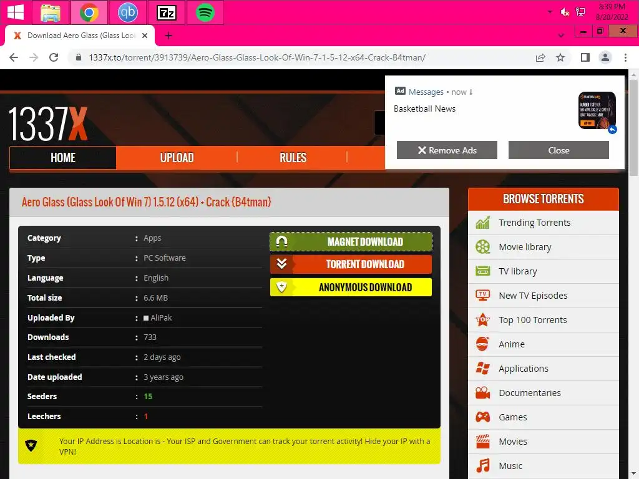
Task: Open Trending Torrents
Action: (534, 223)
